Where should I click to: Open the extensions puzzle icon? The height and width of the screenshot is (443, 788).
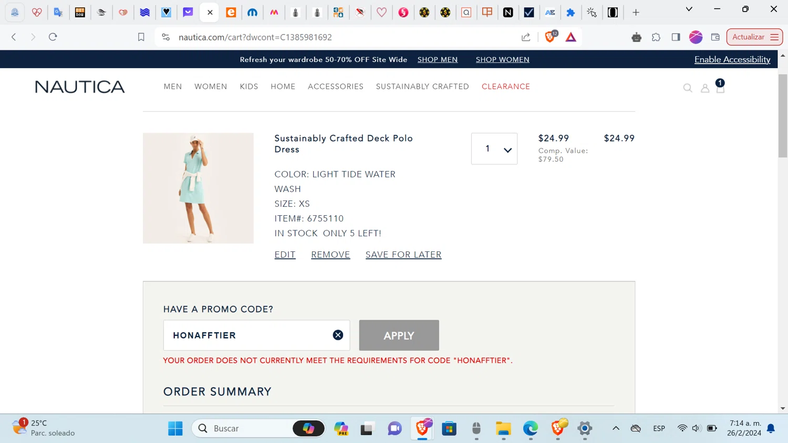[x=656, y=37]
